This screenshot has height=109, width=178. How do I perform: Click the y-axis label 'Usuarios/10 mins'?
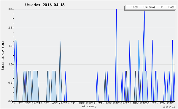point(3,56)
